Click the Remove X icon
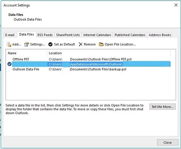 pyautogui.click(x=81, y=44)
